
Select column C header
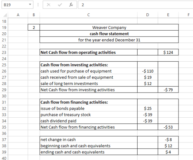89,15
